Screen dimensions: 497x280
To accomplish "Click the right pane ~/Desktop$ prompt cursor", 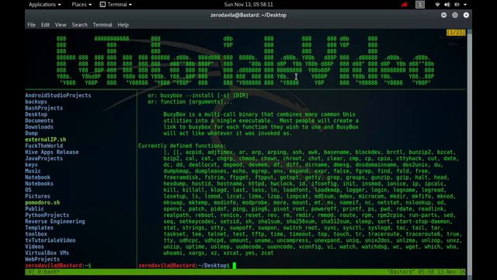I will pyautogui.click(x=235, y=265).
